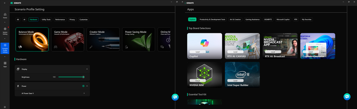Screen dimensions: 357x109
Task: Filter profiles by All tab
Action: 18,20
